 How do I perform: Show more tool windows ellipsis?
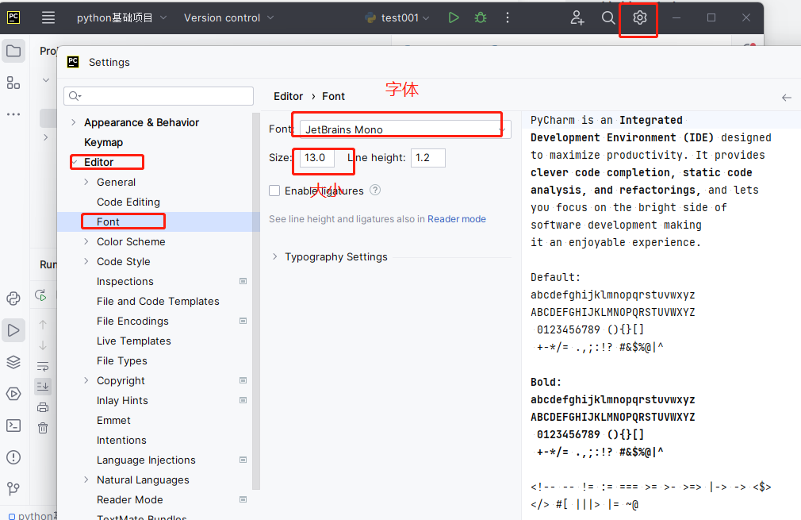(x=13, y=114)
